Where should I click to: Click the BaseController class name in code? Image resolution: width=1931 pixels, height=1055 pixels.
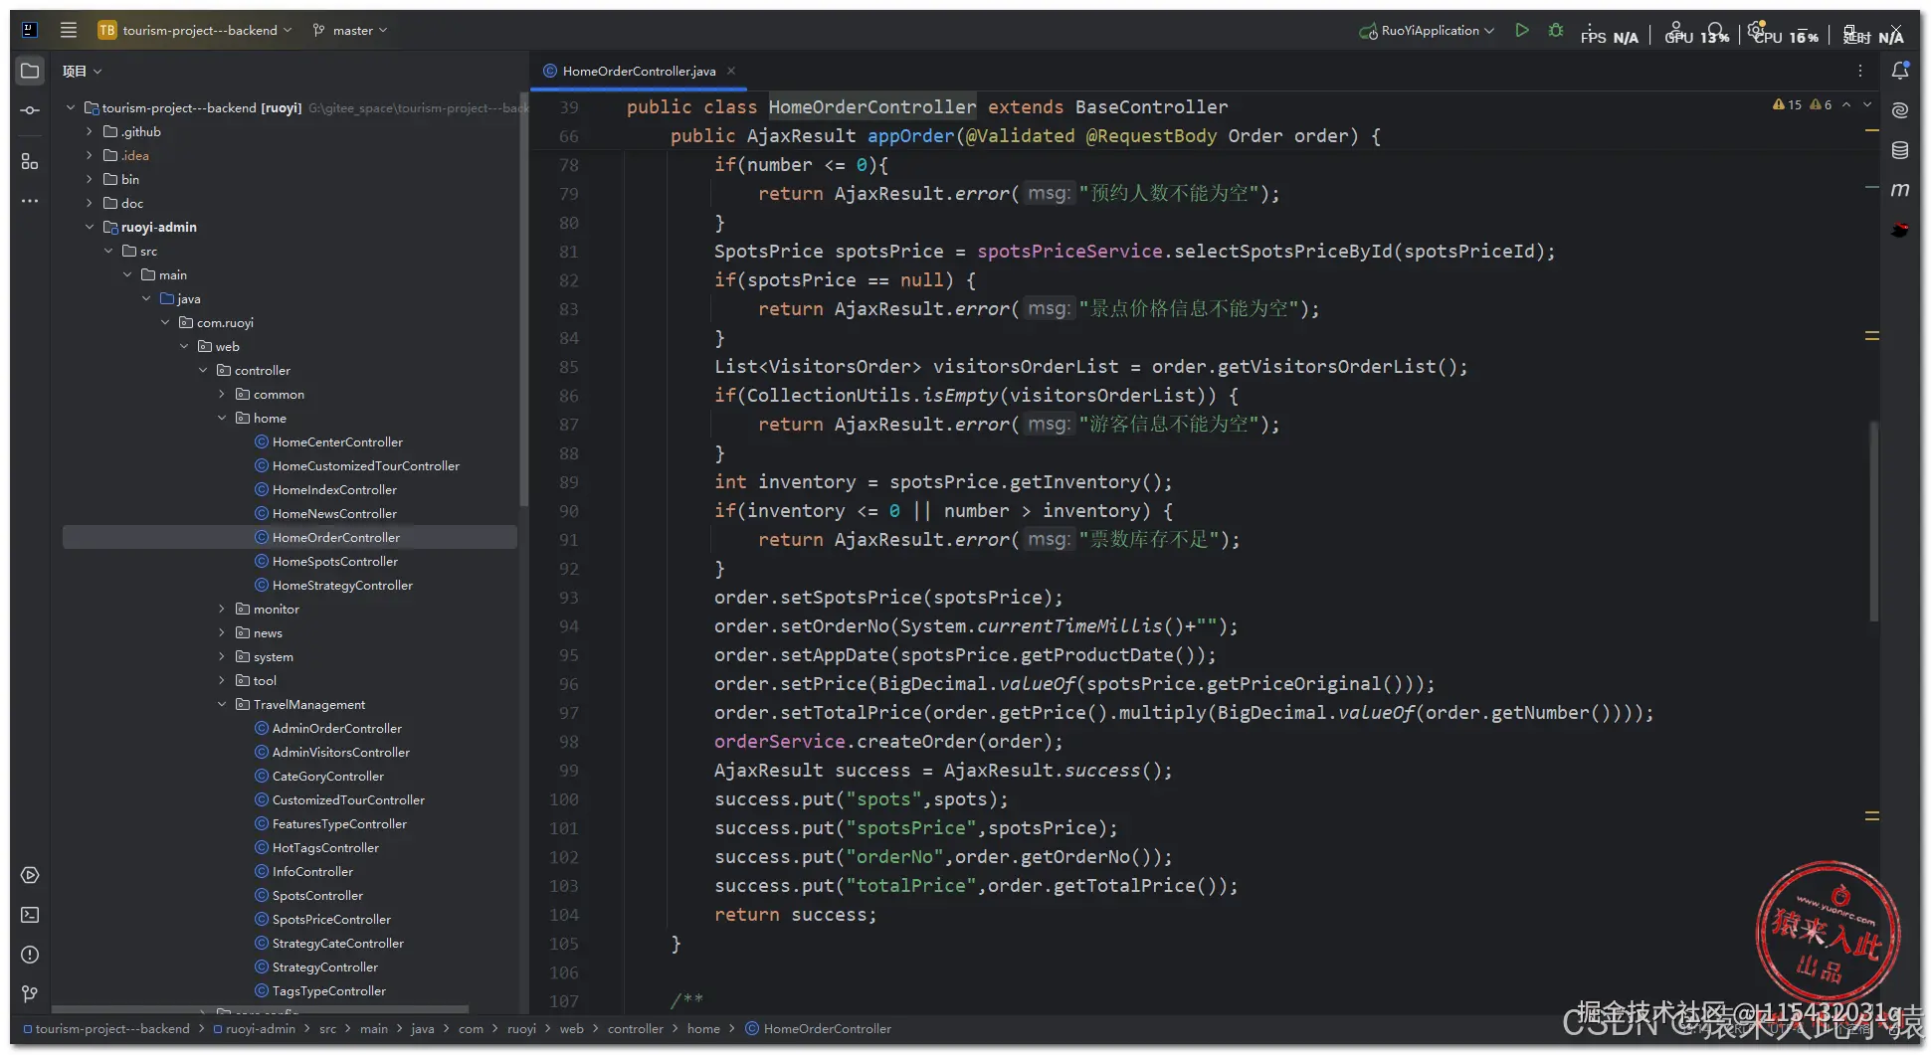click(1151, 106)
